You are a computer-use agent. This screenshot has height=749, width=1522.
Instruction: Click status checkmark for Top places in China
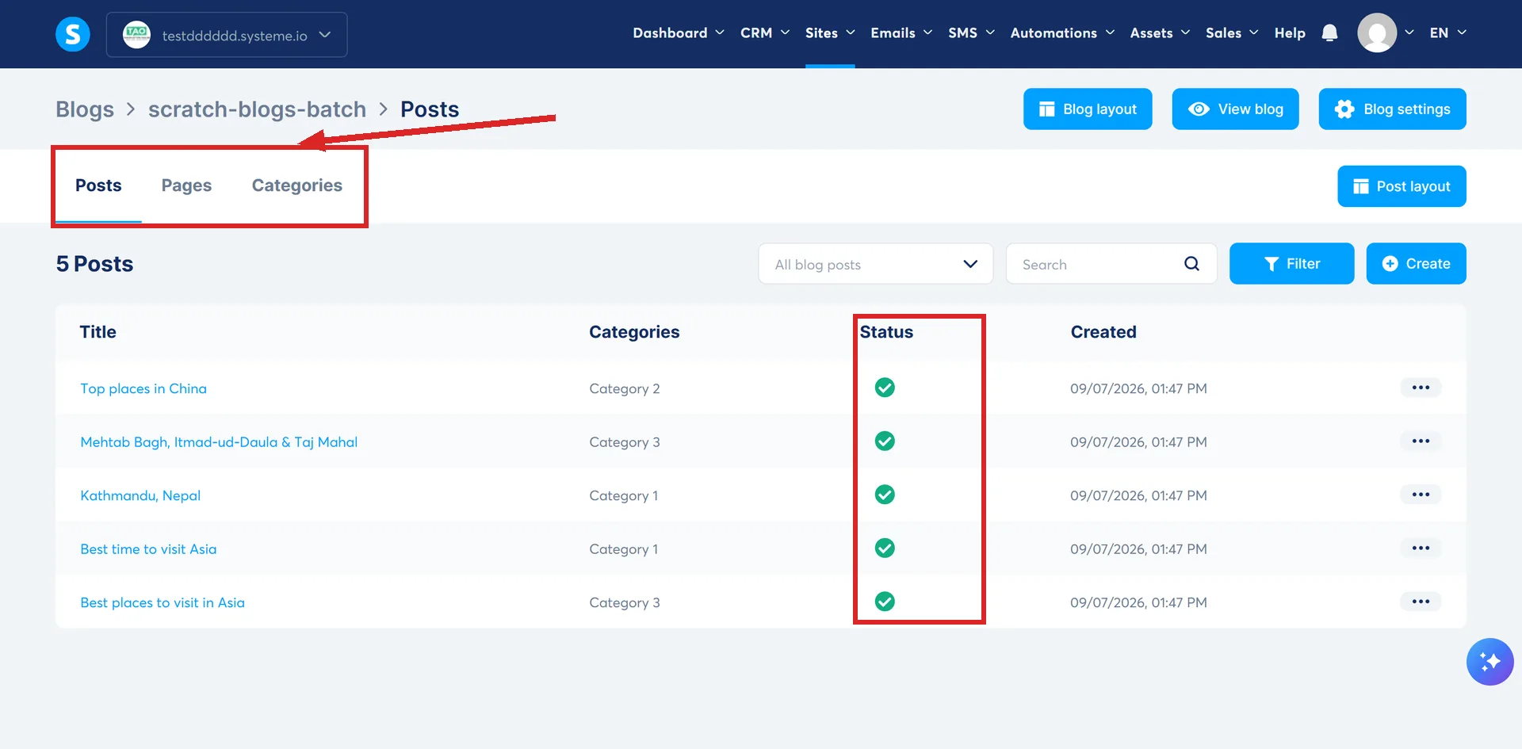pos(885,388)
